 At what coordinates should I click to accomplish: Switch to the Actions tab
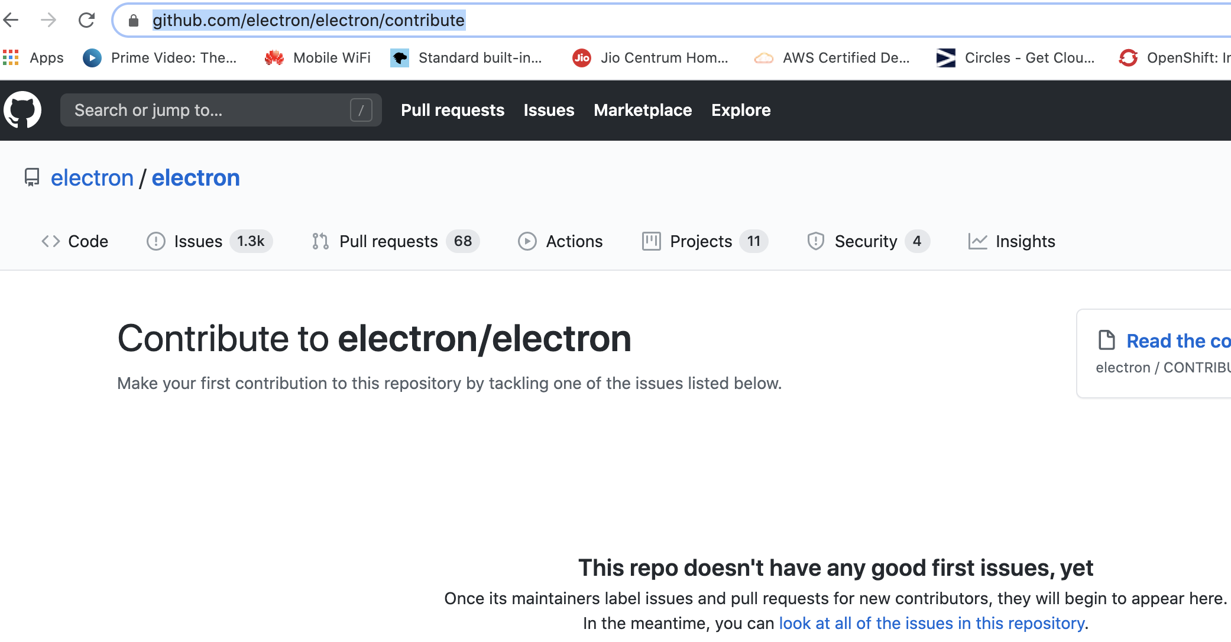tap(574, 241)
